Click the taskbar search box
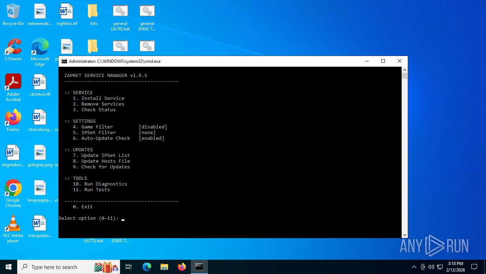Screen dimensions: 486x274 (x=69, y=267)
